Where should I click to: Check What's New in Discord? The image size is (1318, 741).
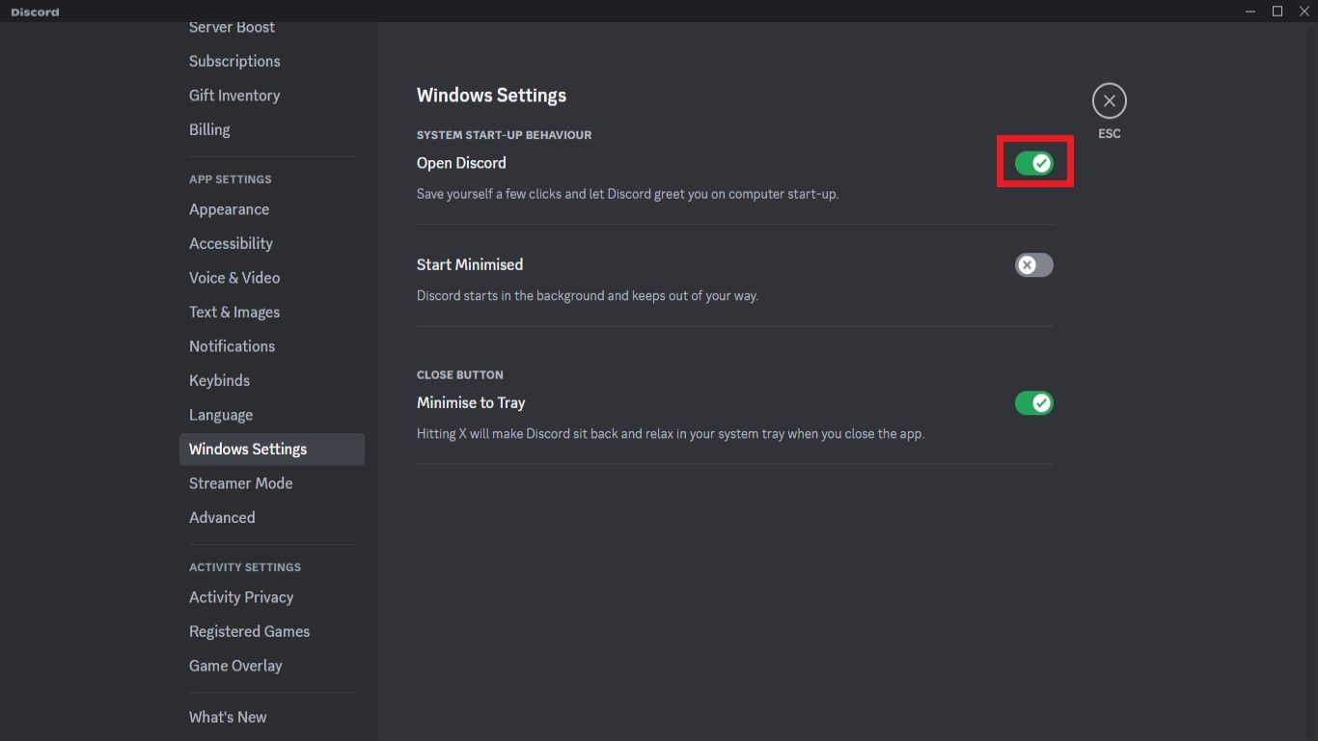228,717
